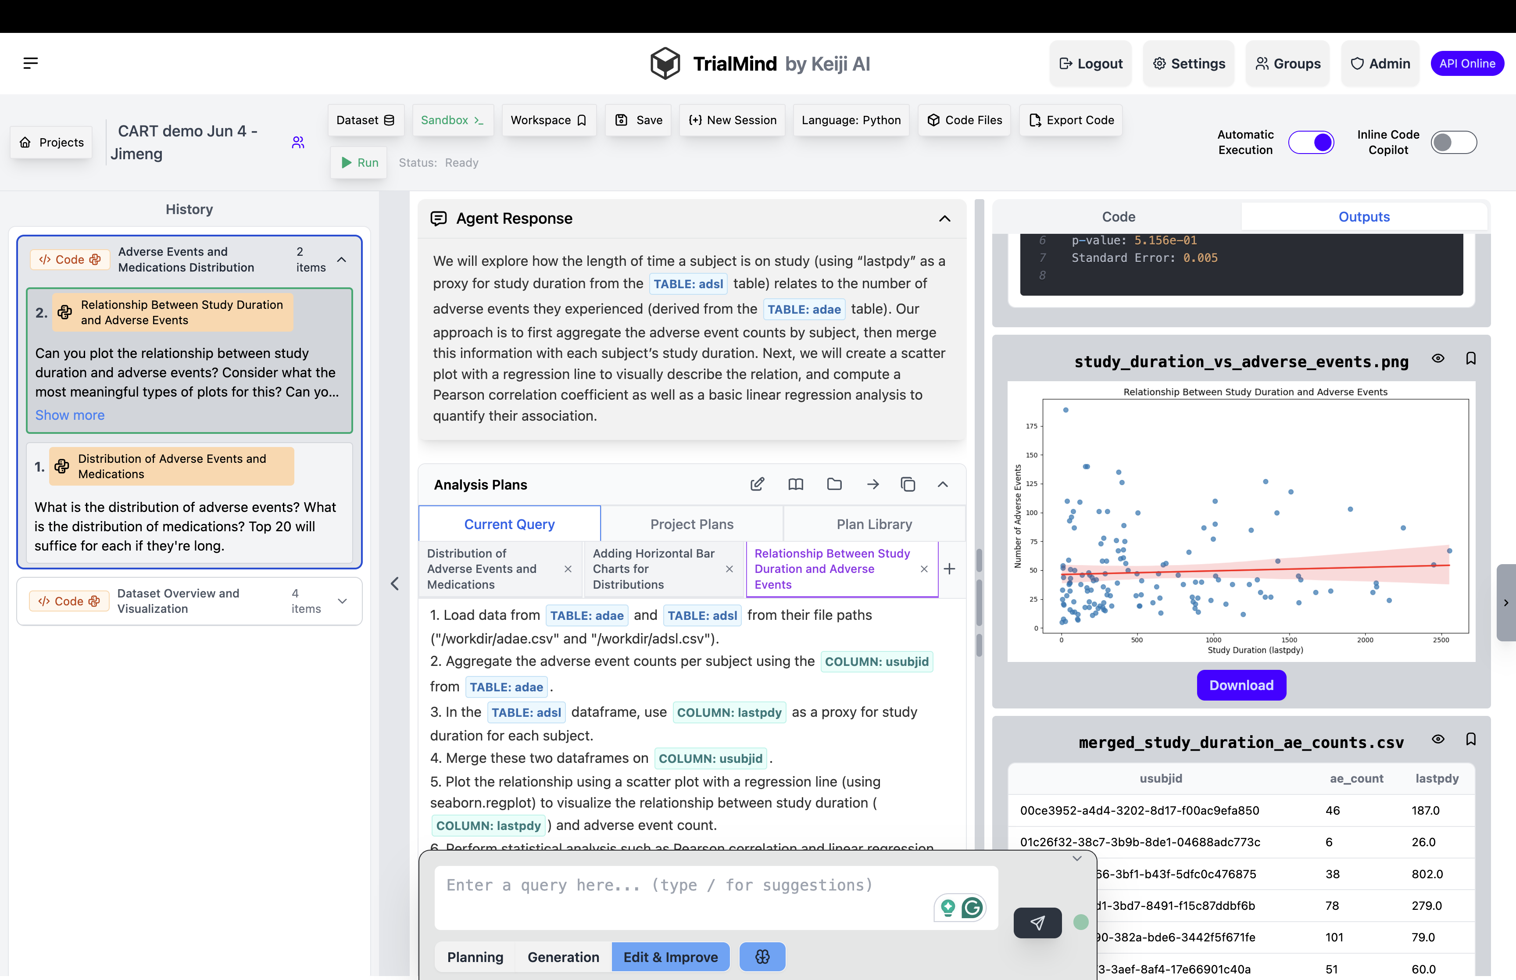Bookmark the study_duration_vs_adverse_events.png output
Image resolution: width=1516 pixels, height=980 pixels.
coord(1471,358)
